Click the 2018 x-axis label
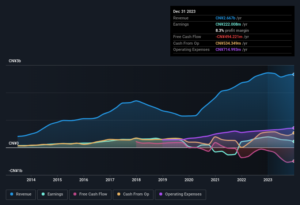This screenshot has width=300, height=205. pyautogui.click(x=136, y=180)
